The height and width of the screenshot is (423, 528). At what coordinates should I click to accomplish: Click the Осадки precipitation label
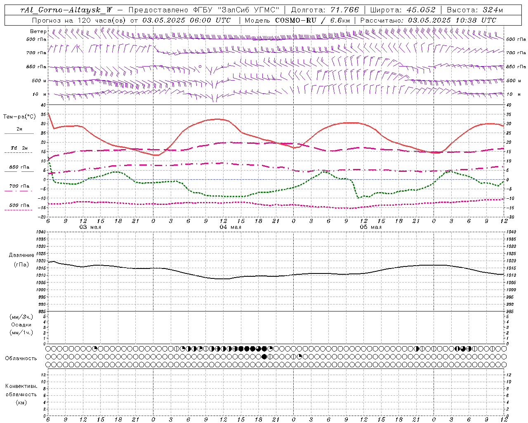(x=21, y=325)
